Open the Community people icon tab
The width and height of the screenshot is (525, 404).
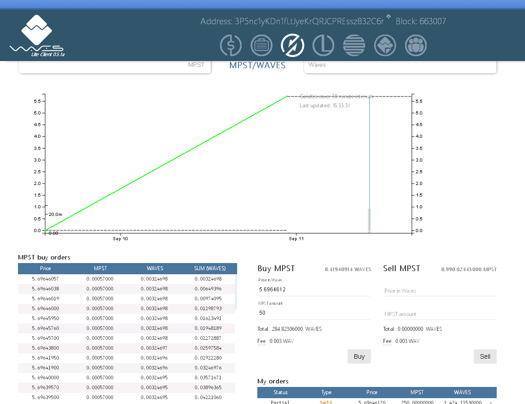click(x=416, y=45)
